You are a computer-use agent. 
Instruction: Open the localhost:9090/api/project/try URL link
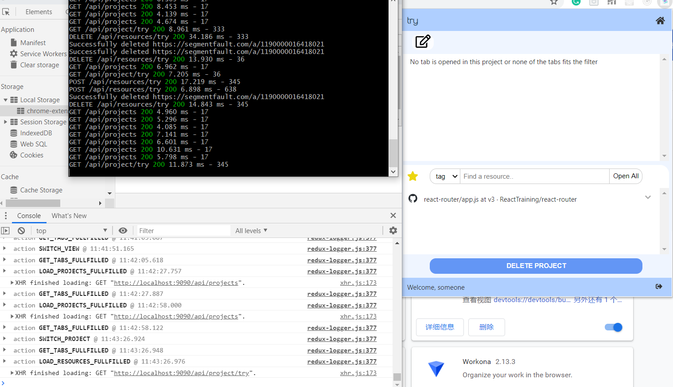pos(182,373)
